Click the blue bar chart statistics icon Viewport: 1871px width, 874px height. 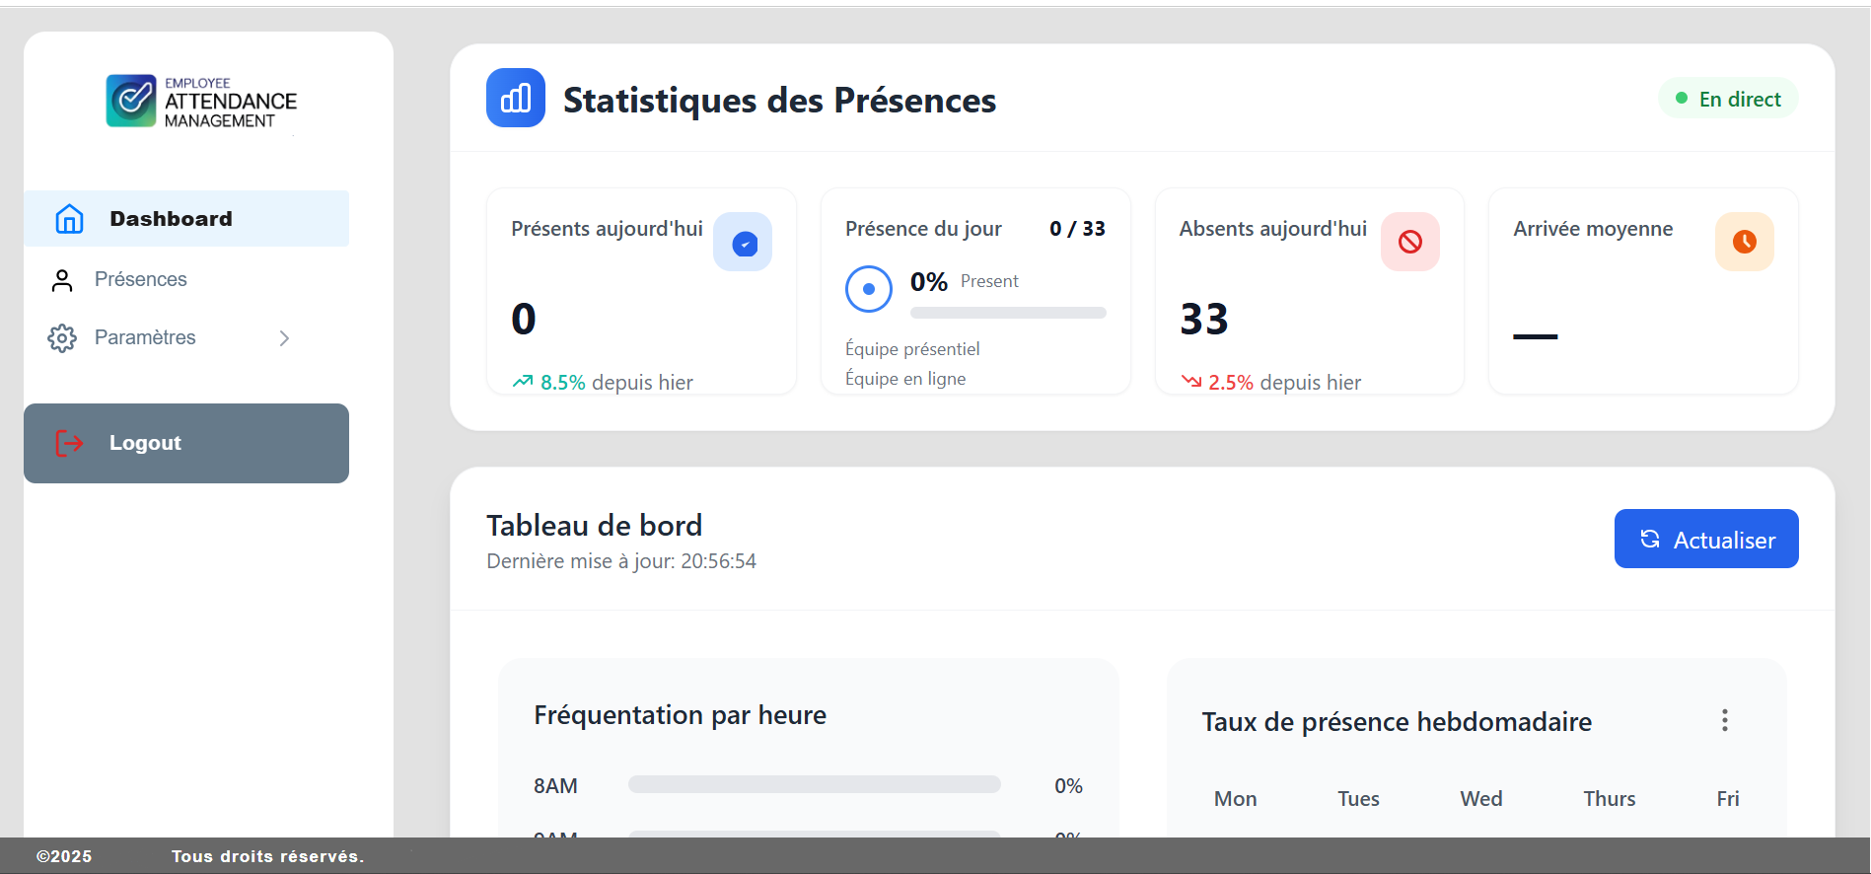(x=516, y=99)
